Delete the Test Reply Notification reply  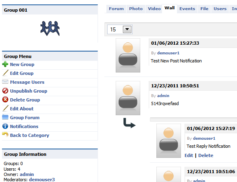point(206,155)
